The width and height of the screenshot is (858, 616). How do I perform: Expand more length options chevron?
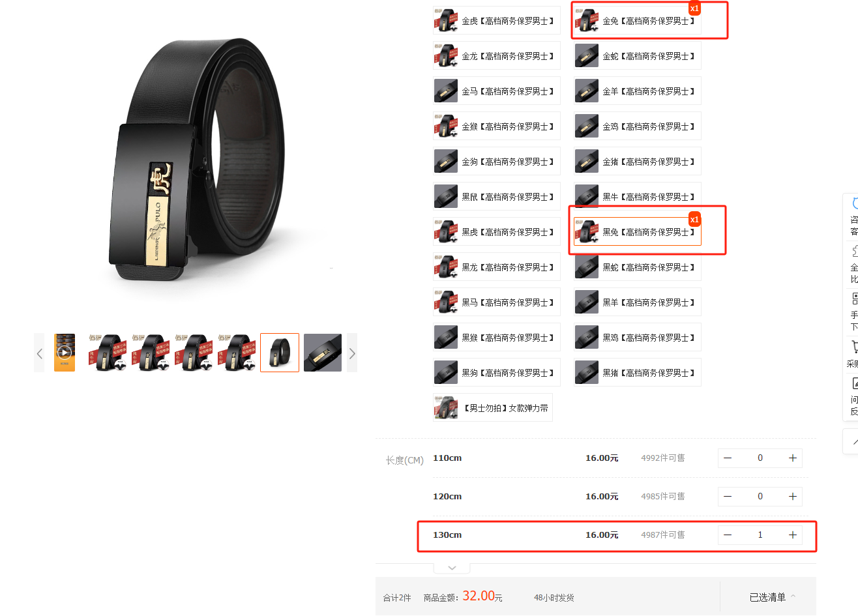pyautogui.click(x=452, y=568)
